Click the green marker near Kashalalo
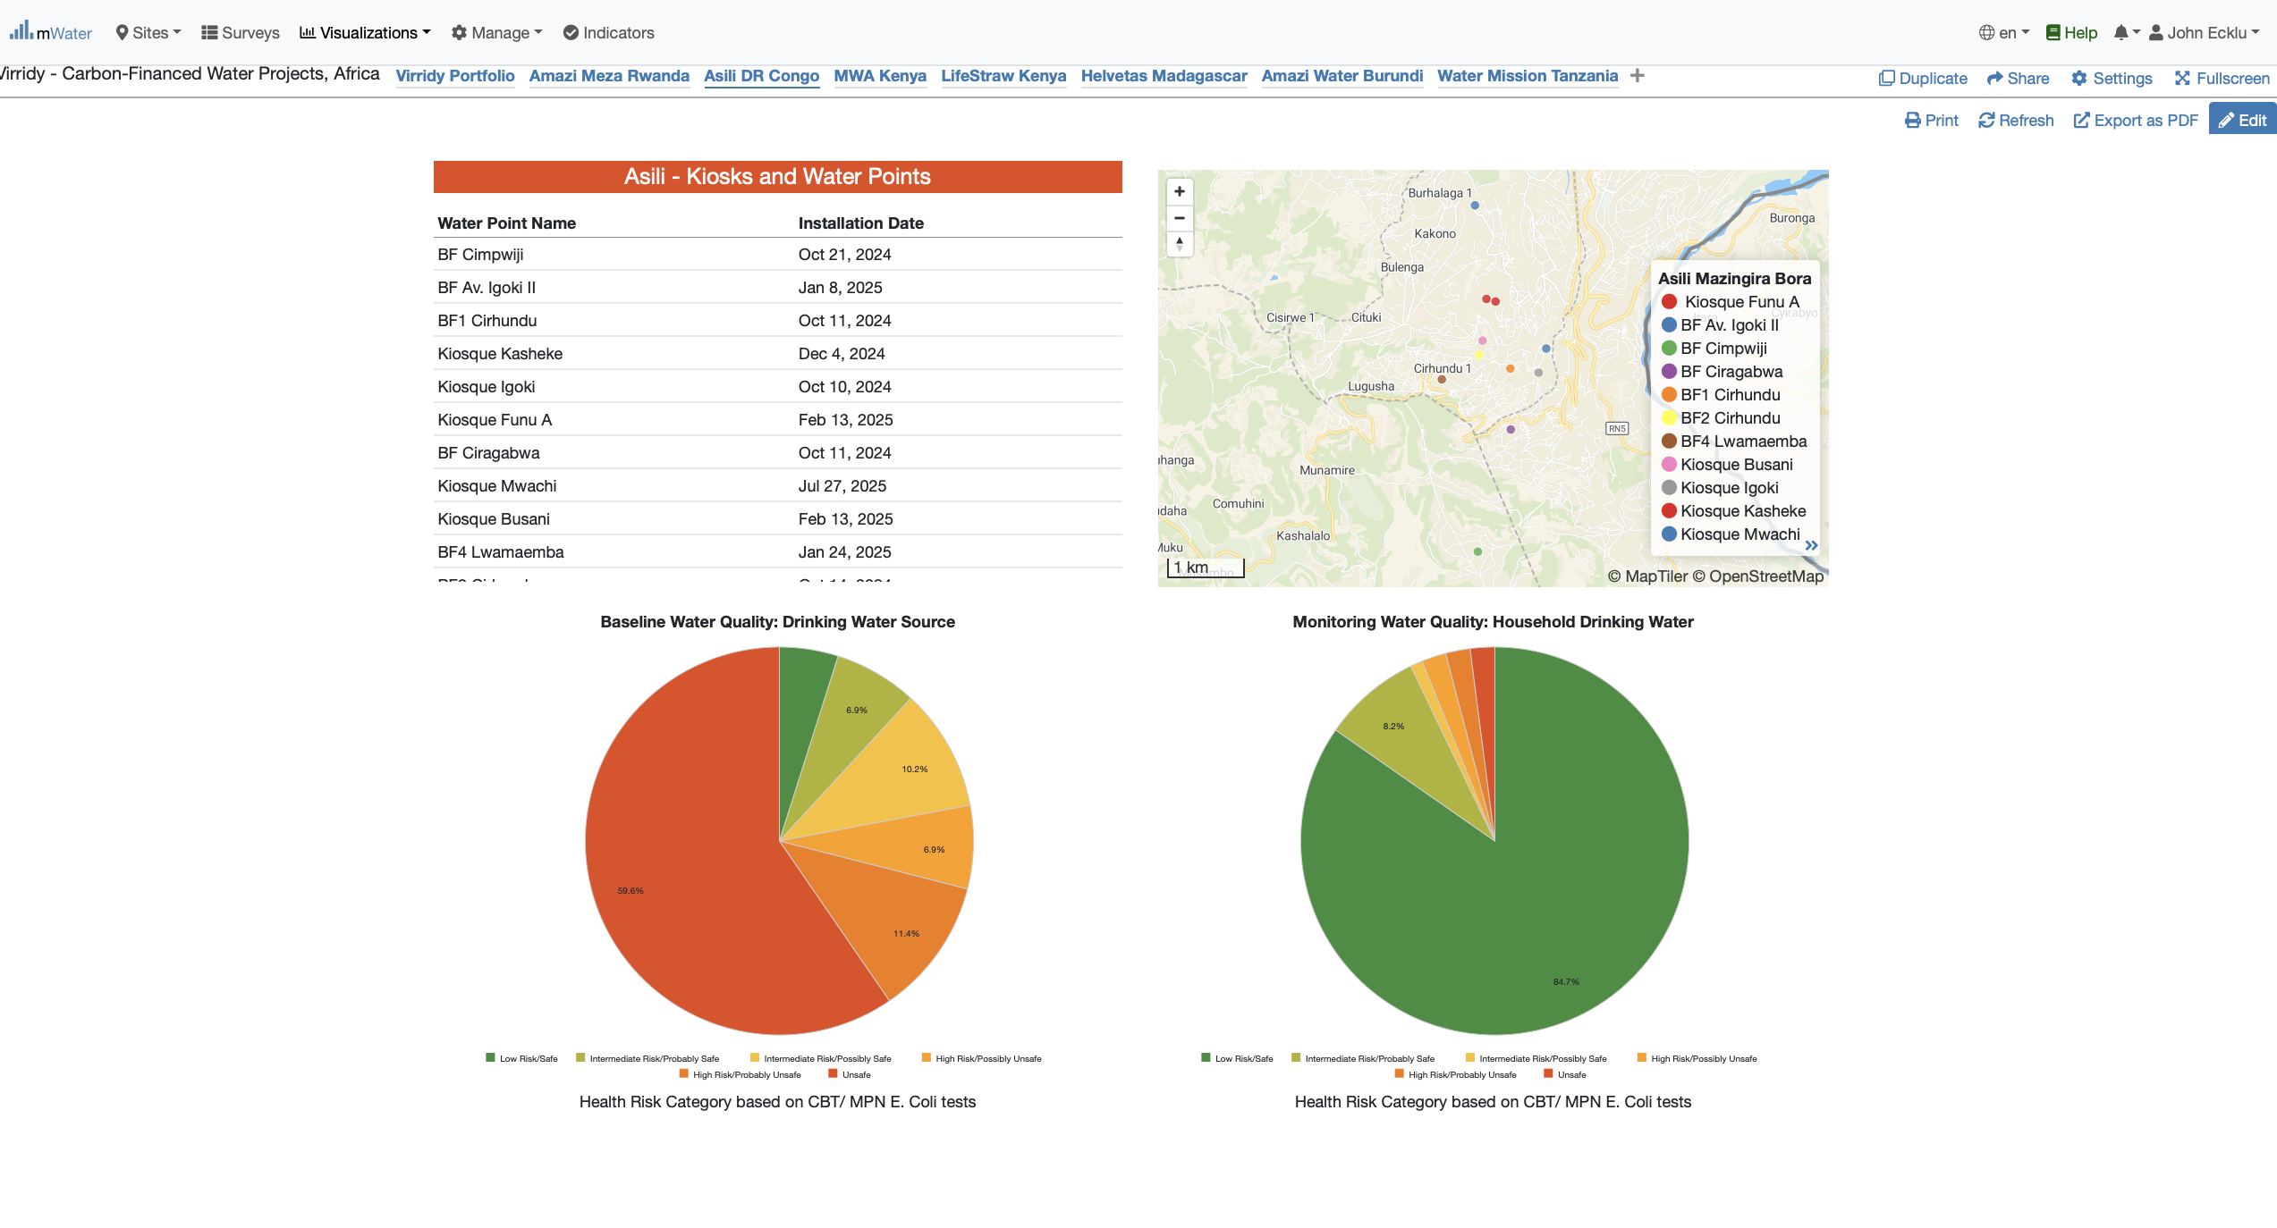Screen dimensions: 2277x1228 [1477, 552]
